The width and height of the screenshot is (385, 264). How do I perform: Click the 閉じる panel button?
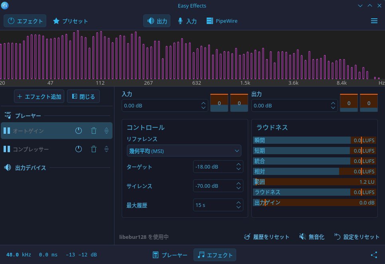(x=83, y=96)
